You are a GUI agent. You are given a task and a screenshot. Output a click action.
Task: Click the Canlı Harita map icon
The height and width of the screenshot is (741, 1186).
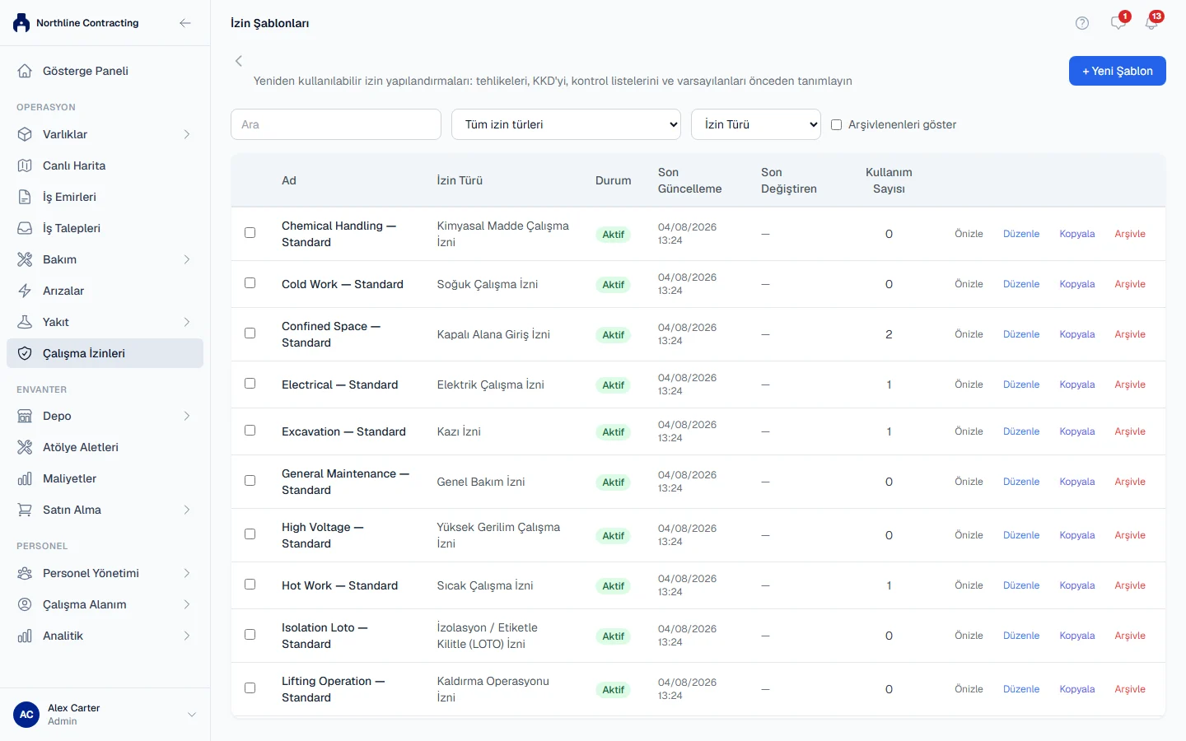pos(25,165)
